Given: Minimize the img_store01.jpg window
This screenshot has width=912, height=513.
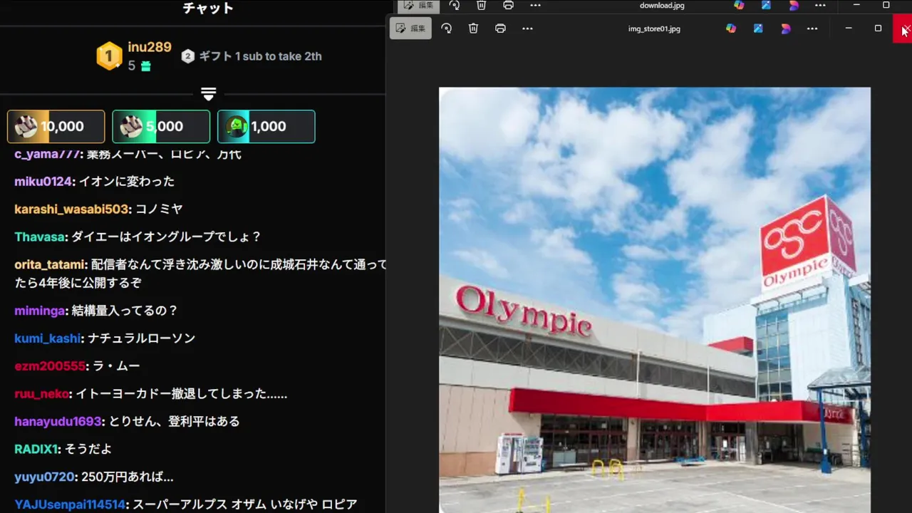Looking at the screenshot, I should click(848, 28).
